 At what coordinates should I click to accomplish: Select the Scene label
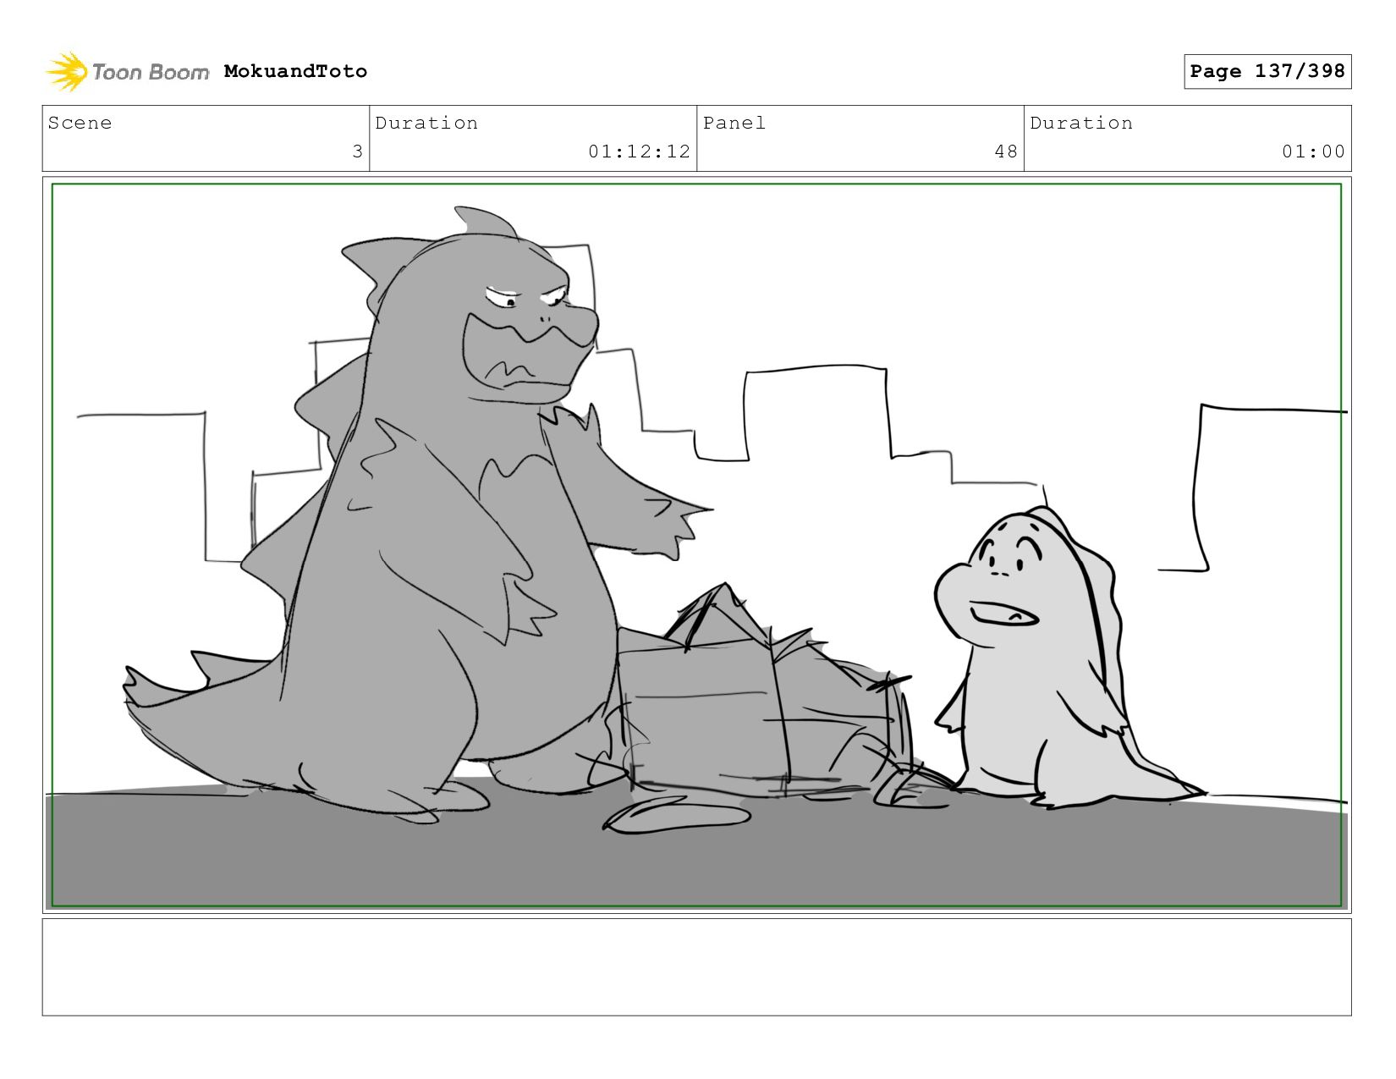pos(80,123)
